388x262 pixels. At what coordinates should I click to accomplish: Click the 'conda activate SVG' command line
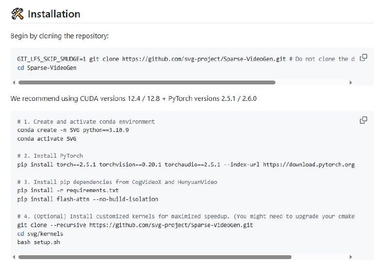[47, 139]
